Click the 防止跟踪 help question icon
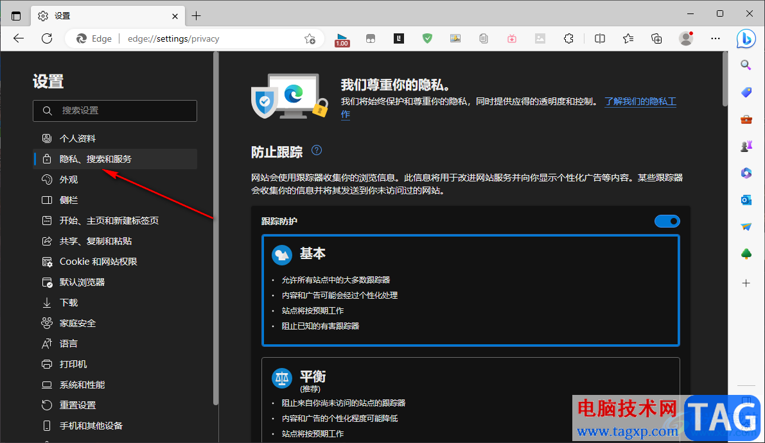765x443 pixels. [317, 150]
